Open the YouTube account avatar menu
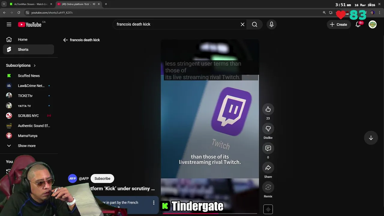384x216 pixels. (373, 25)
